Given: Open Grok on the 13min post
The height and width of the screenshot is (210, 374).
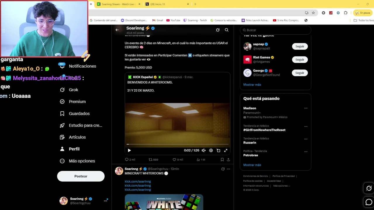Looking at the screenshot, I should 223,169.
